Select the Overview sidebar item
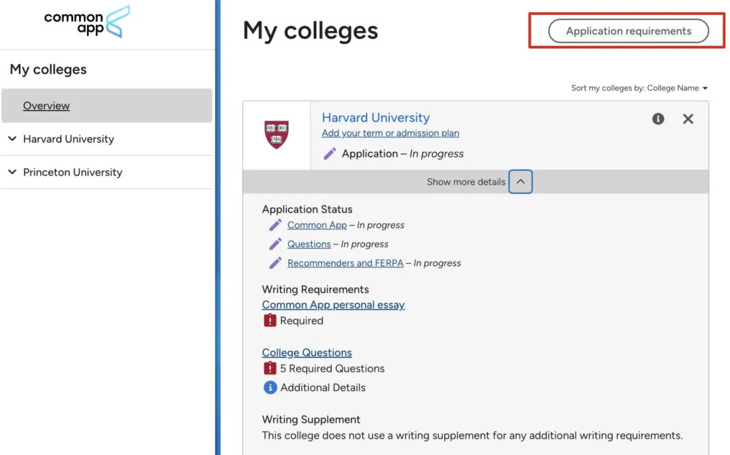This screenshot has height=455, width=730. click(x=107, y=105)
